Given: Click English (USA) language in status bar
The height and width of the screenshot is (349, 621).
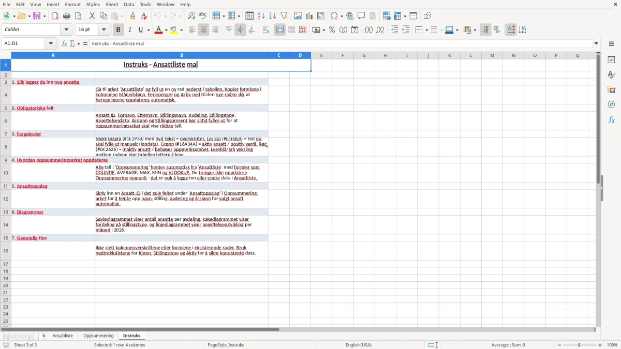Looking at the screenshot, I should pyautogui.click(x=359, y=345).
